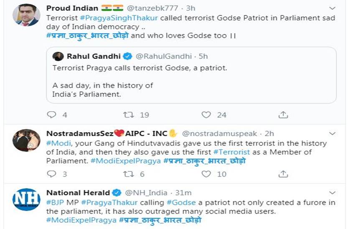Image resolution: width=355 pixels, height=229 pixels.
Task: Share the Proud Indian tweet
Action: coord(283,114)
